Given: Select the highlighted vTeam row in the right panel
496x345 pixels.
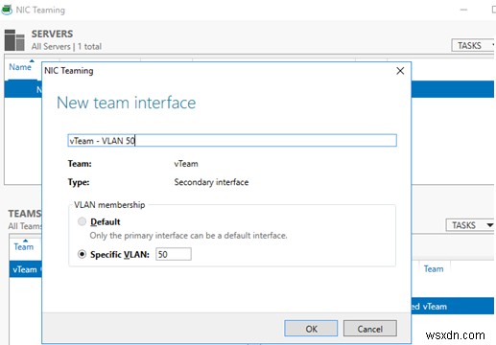Looking at the screenshot, I should click(x=453, y=306).
